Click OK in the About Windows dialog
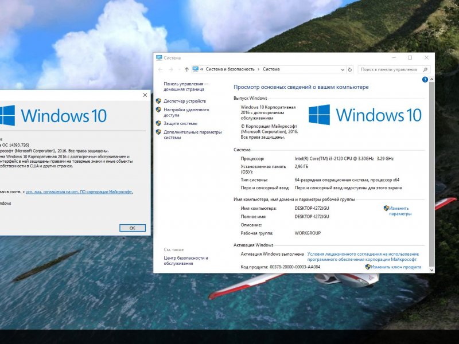This screenshot has width=459, height=344. (x=133, y=228)
